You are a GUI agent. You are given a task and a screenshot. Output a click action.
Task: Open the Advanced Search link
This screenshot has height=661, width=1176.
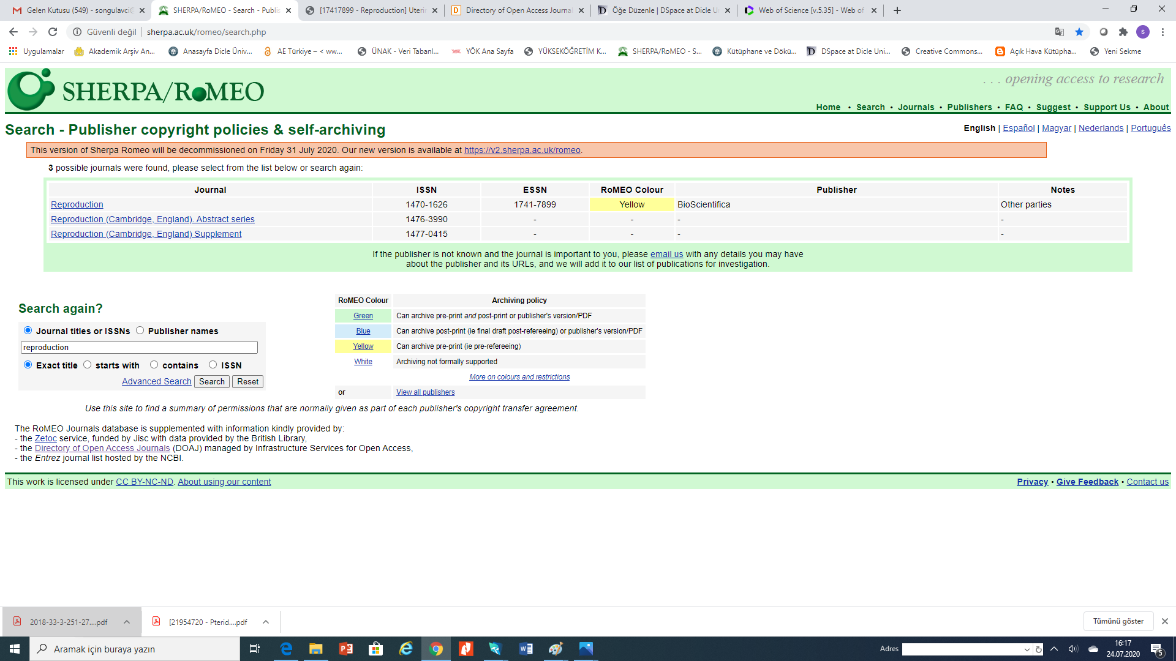click(156, 381)
